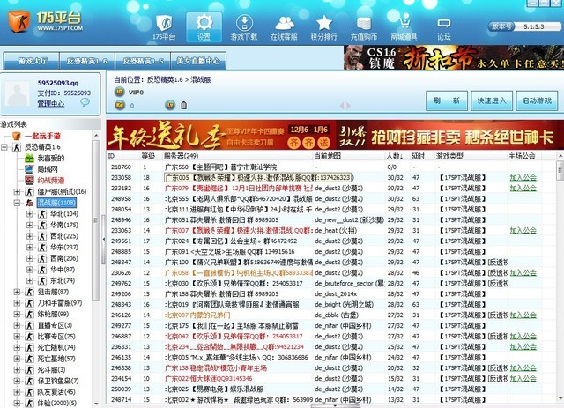Click the game list vertical scrollbar thumb
Viewport: 564px width, 408px height.
click(96, 220)
